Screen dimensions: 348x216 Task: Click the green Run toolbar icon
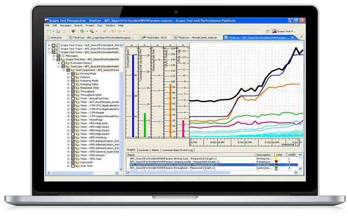pyautogui.click(x=82, y=32)
